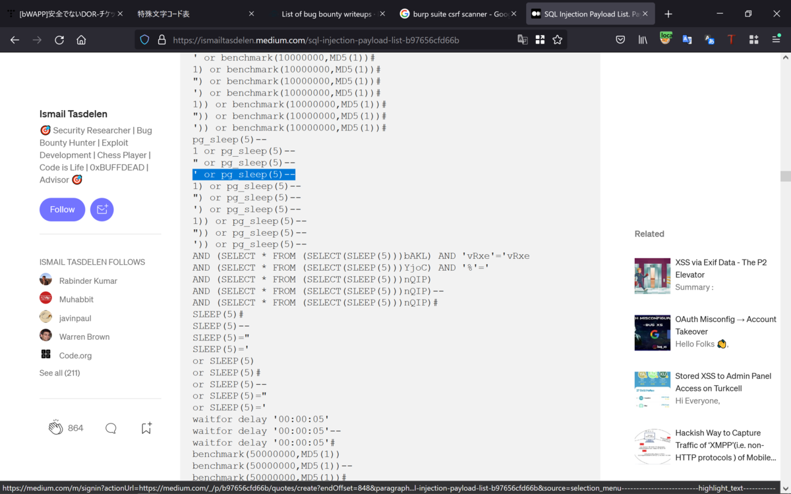This screenshot has height=494, width=791.
Task: Follow Ismail Tasdelen
Action: pyautogui.click(x=62, y=209)
